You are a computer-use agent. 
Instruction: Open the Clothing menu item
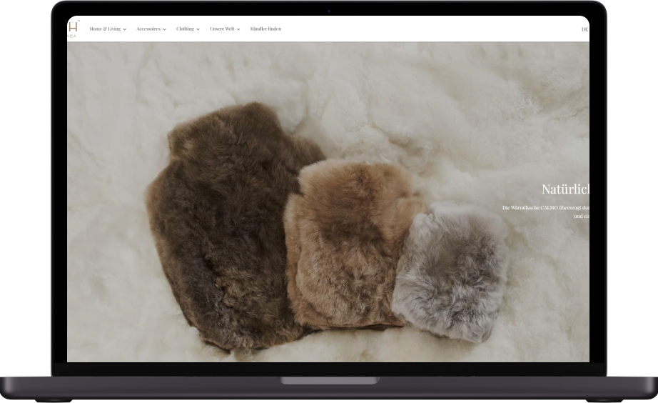pos(185,29)
